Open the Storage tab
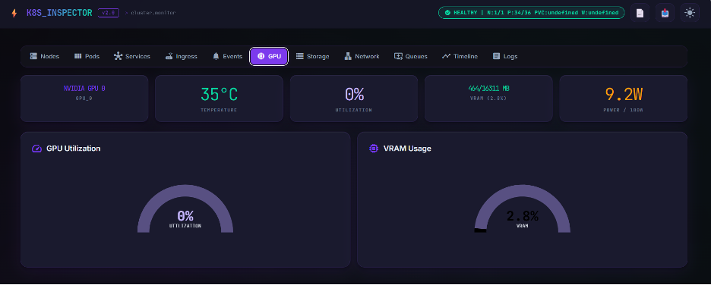The height and width of the screenshot is (285, 711). (312, 57)
